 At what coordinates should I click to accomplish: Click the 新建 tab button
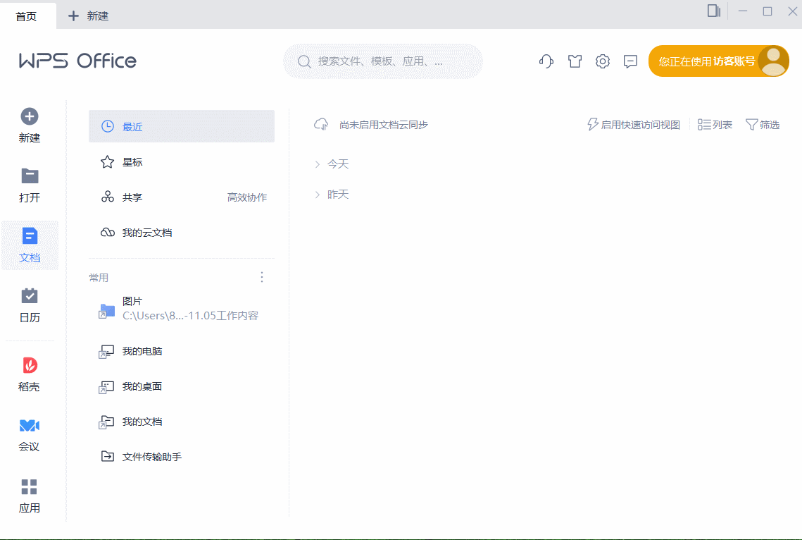coord(88,16)
